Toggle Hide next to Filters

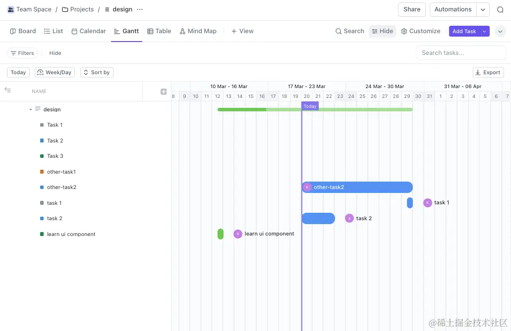point(55,53)
